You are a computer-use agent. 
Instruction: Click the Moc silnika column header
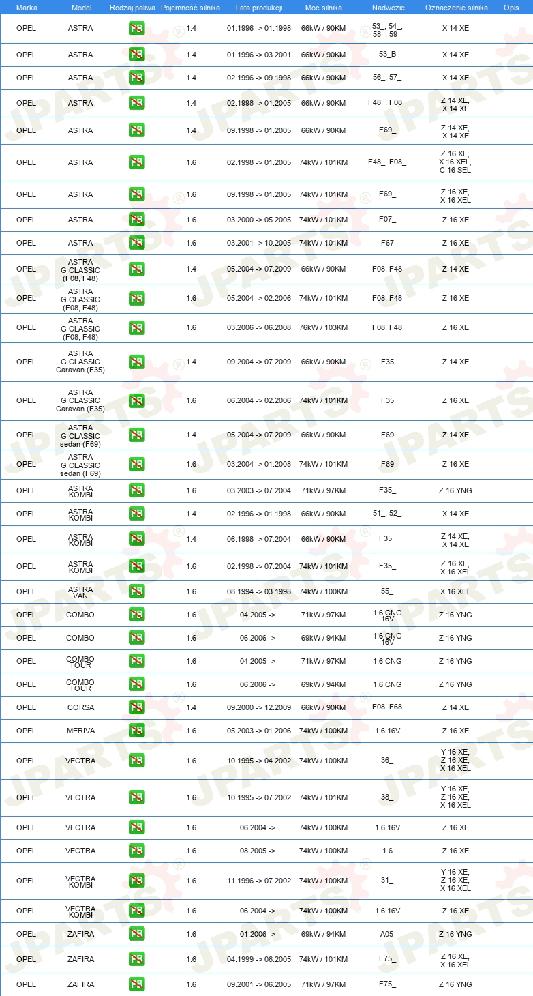tap(323, 7)
